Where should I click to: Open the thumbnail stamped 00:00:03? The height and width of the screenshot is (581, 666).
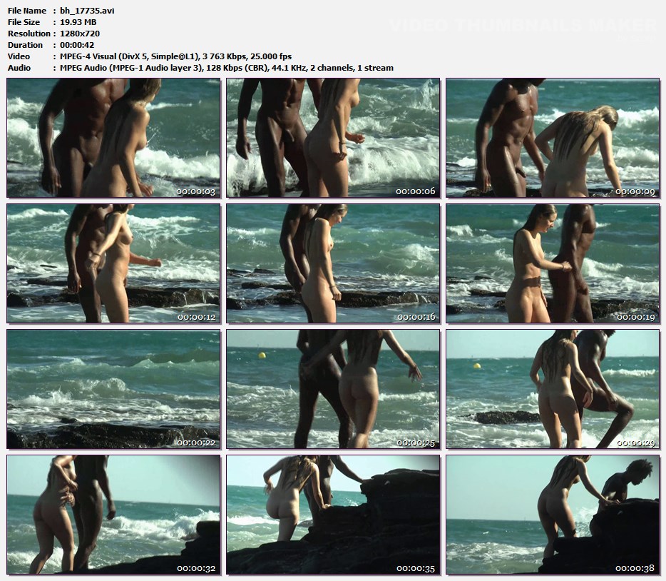point(114,138)
